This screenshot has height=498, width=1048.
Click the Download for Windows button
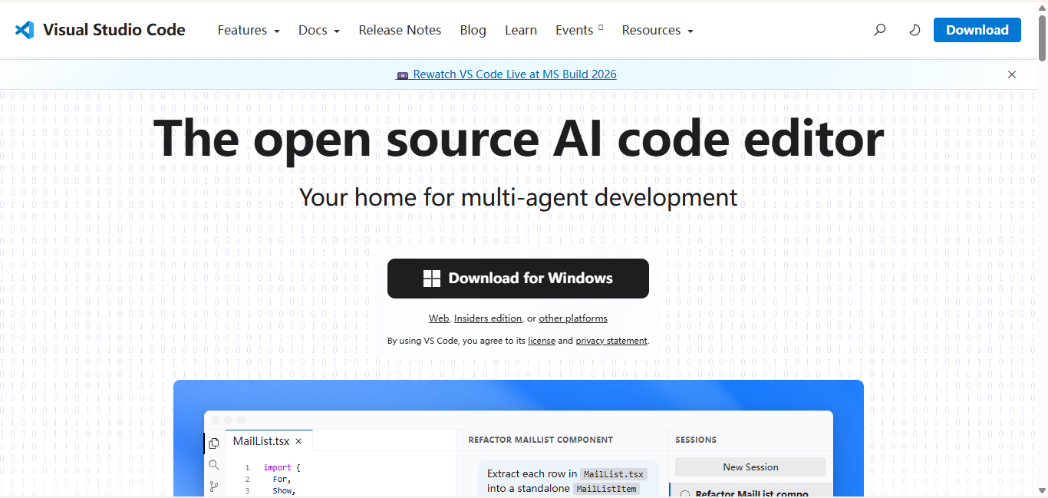coord(518,279)
